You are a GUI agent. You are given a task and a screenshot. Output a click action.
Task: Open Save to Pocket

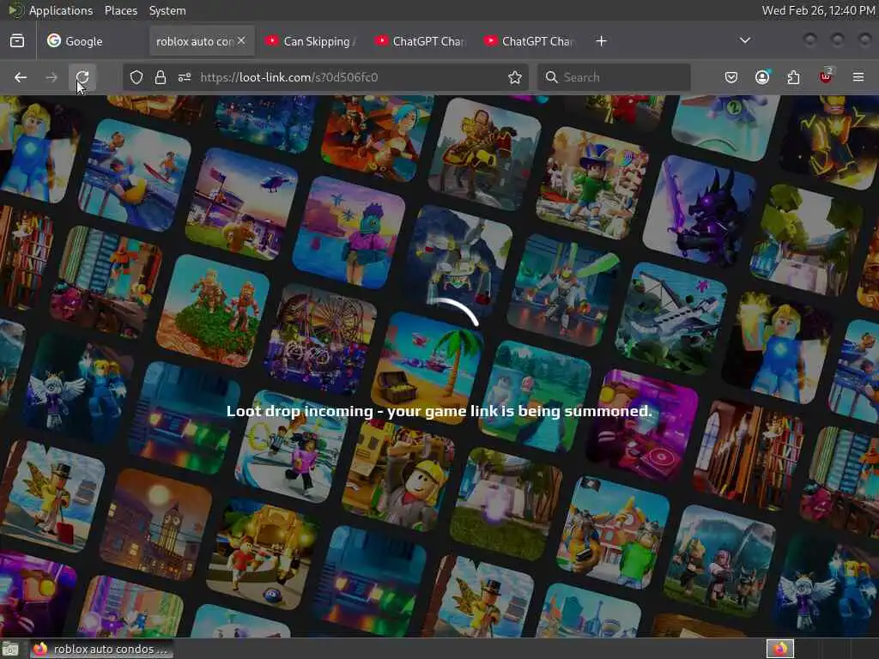731,77
